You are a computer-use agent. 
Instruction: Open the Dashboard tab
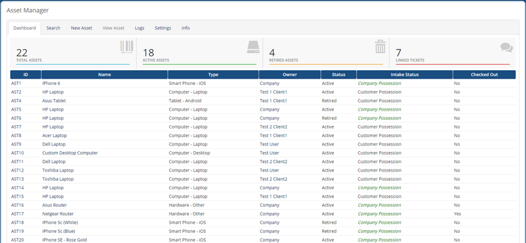(25, 28)
